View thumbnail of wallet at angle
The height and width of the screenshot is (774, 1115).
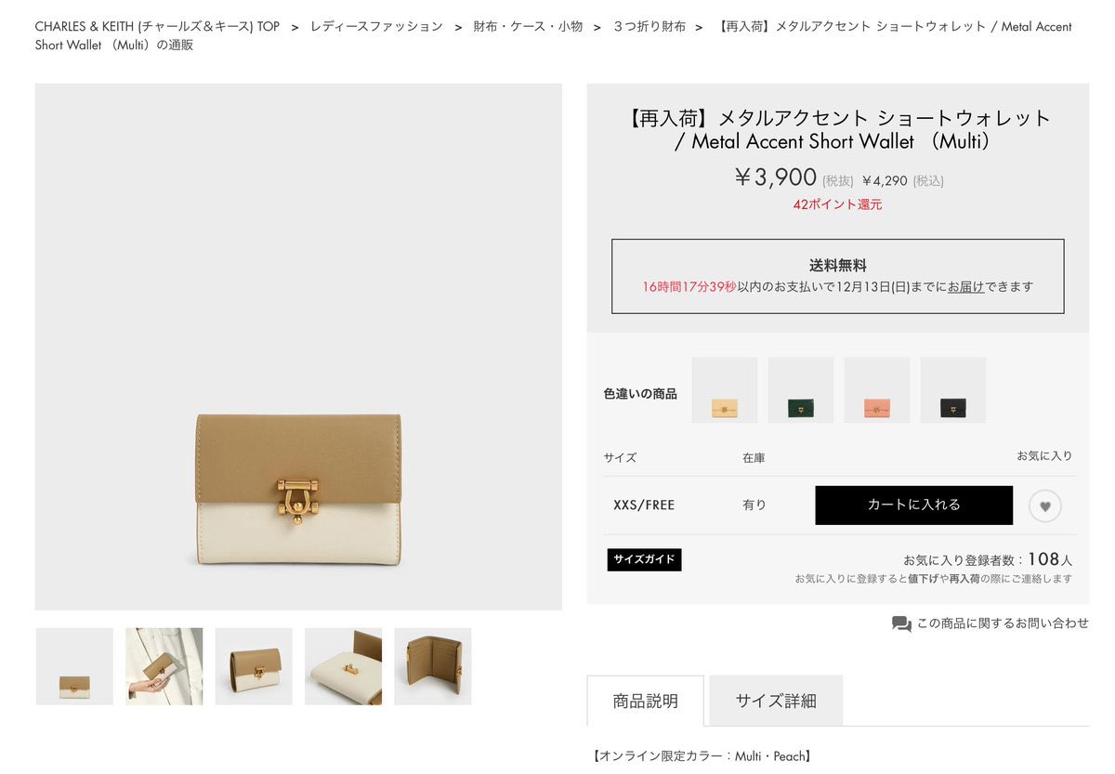tap(254, 666)
